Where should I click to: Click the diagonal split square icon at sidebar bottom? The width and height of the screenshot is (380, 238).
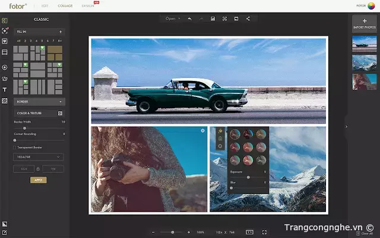(5, 224)
